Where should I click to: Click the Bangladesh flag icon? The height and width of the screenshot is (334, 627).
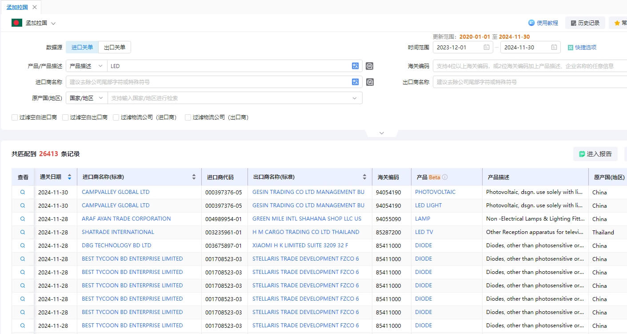[x=17, y=23]
